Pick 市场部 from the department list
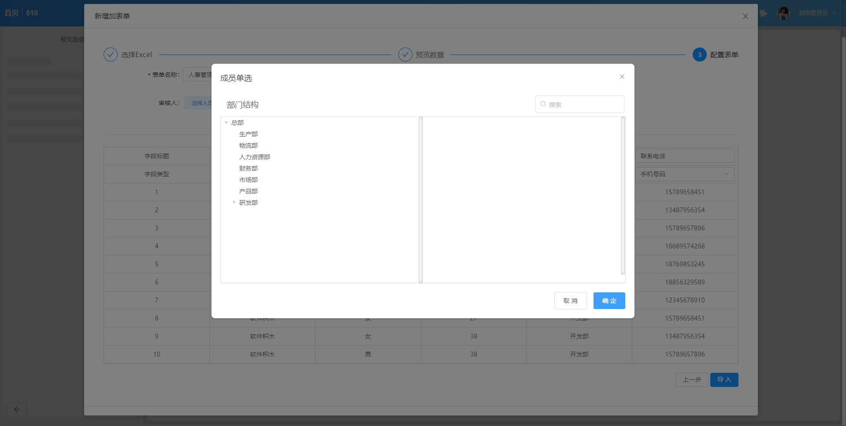 pyautogui.click(x=248, y=180)
